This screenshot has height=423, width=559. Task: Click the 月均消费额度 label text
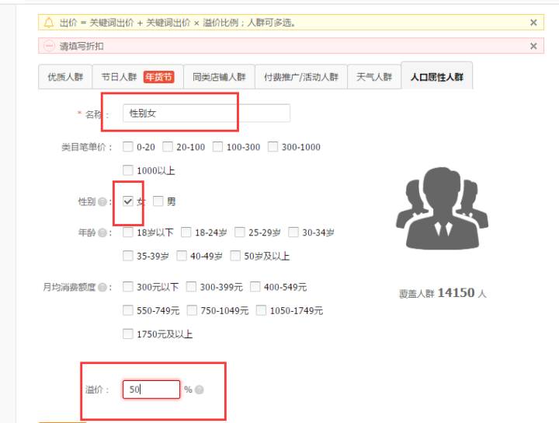pos(69,287)
